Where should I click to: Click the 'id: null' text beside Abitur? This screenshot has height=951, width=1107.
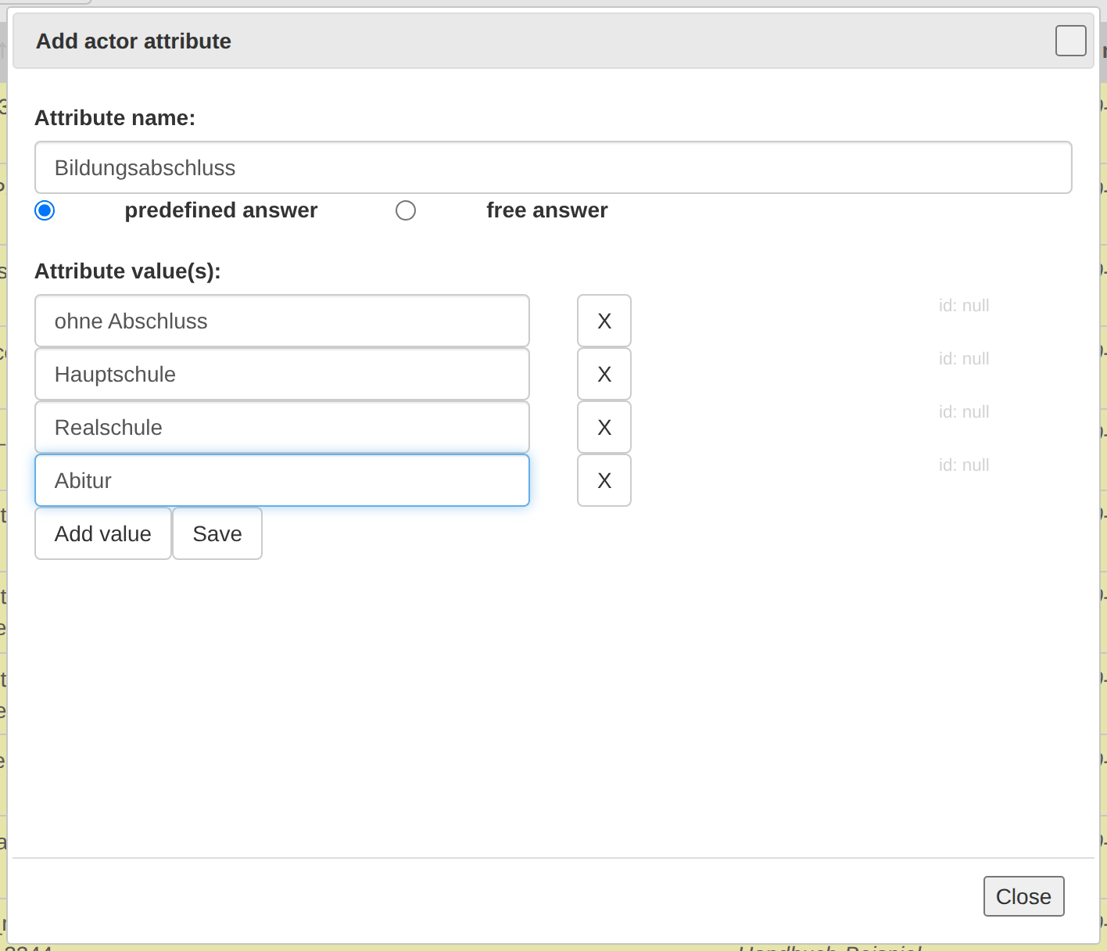[964, 465]
